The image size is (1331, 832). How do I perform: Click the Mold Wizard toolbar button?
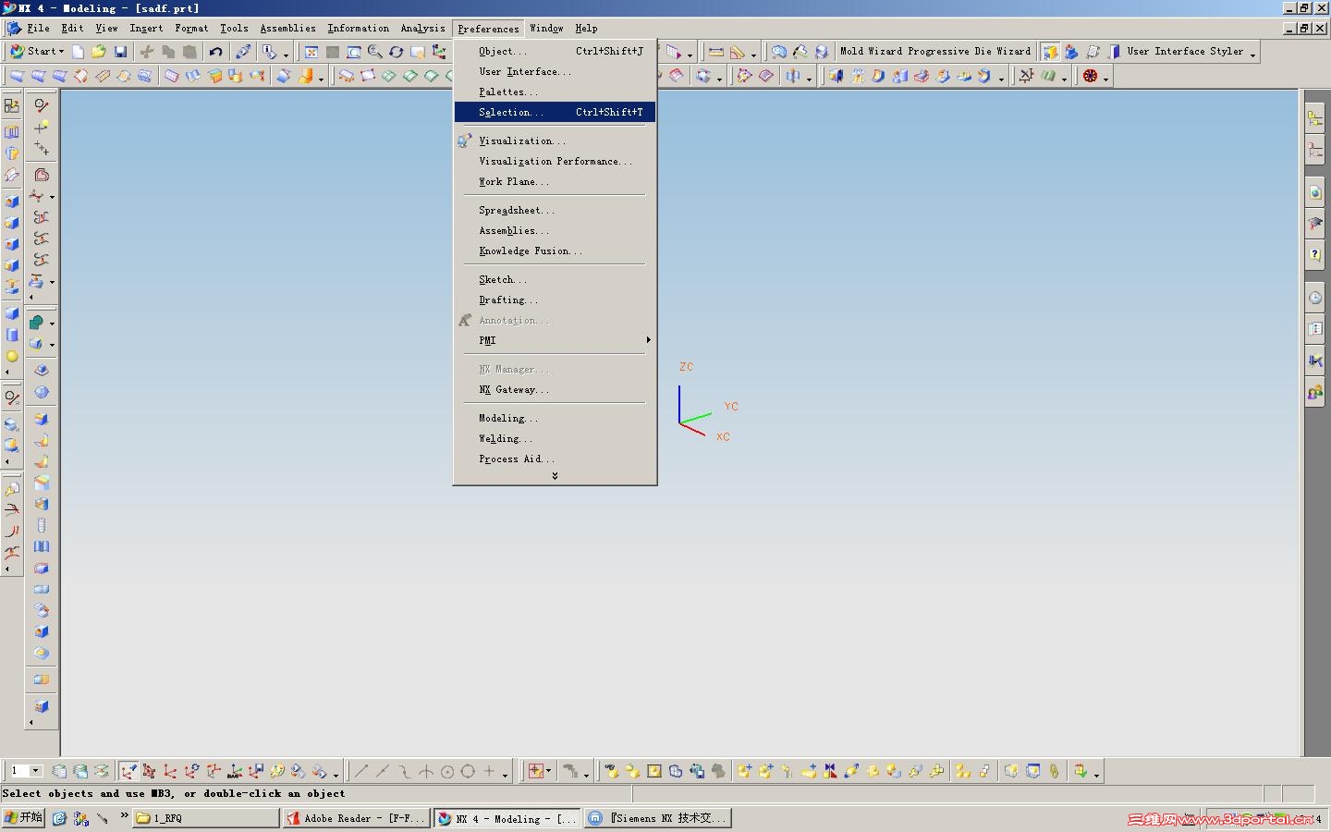(x=869, y=52)
